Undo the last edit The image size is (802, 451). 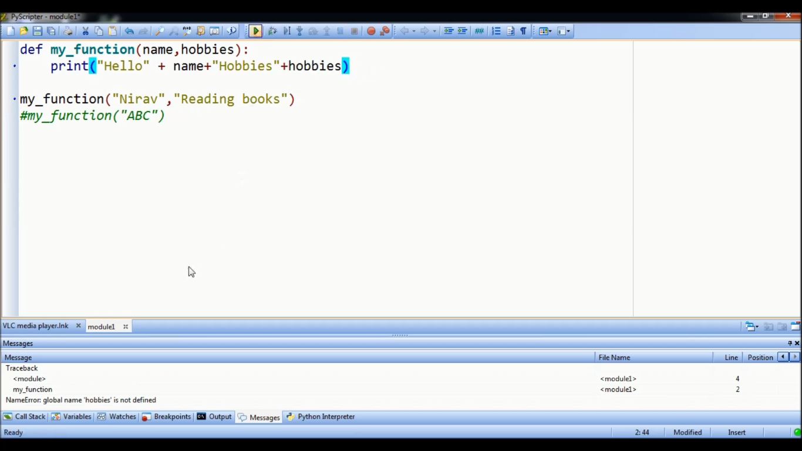tap(129, 31)
